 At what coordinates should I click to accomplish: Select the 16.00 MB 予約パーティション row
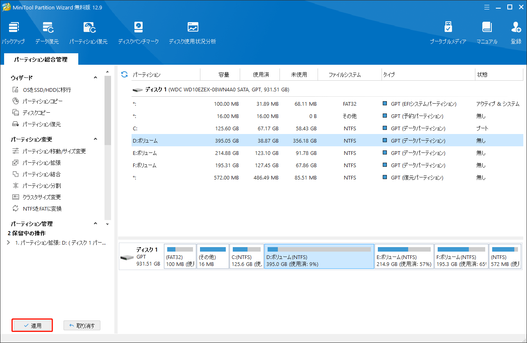point(327,116)
